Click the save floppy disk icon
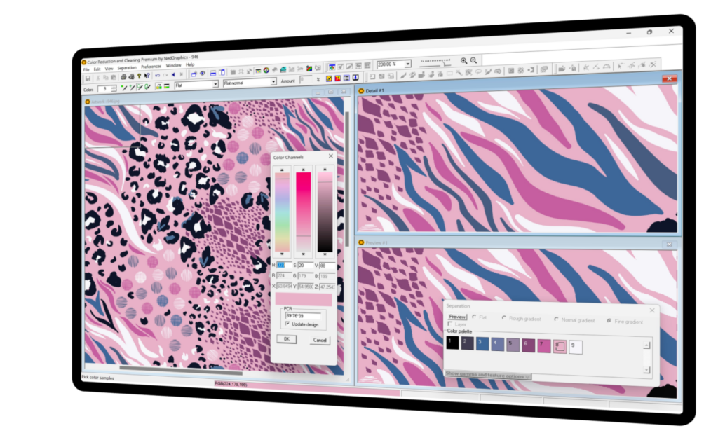This screenshot has height=440, width=718. click(x=88, y=78)
